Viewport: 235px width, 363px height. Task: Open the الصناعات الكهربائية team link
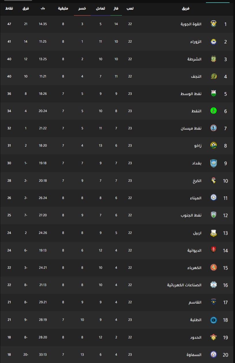tap(184, 285)
